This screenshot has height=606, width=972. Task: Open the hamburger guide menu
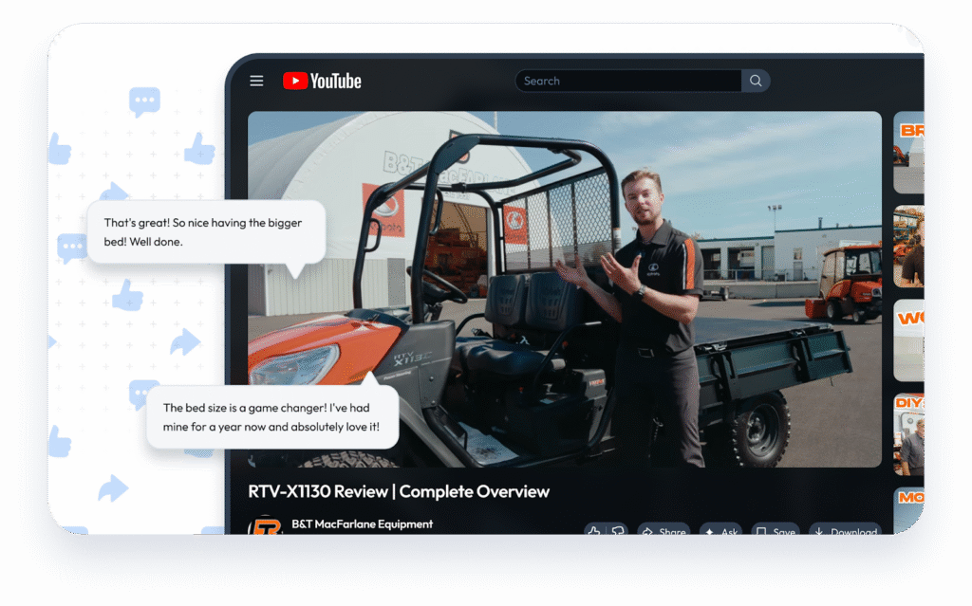[256, 82]
